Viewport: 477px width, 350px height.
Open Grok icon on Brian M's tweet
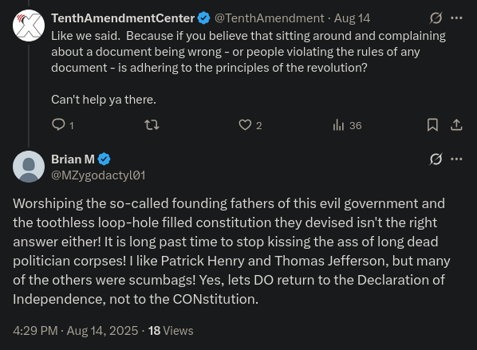[436, 159]
